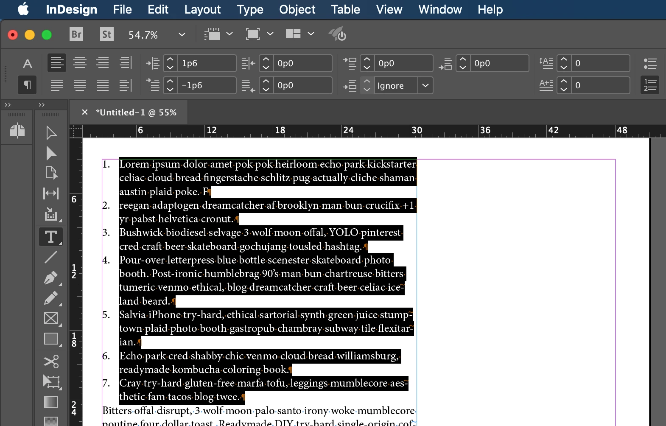
Task: Close the Untitled-1 document tab
Action: [85, 112]
